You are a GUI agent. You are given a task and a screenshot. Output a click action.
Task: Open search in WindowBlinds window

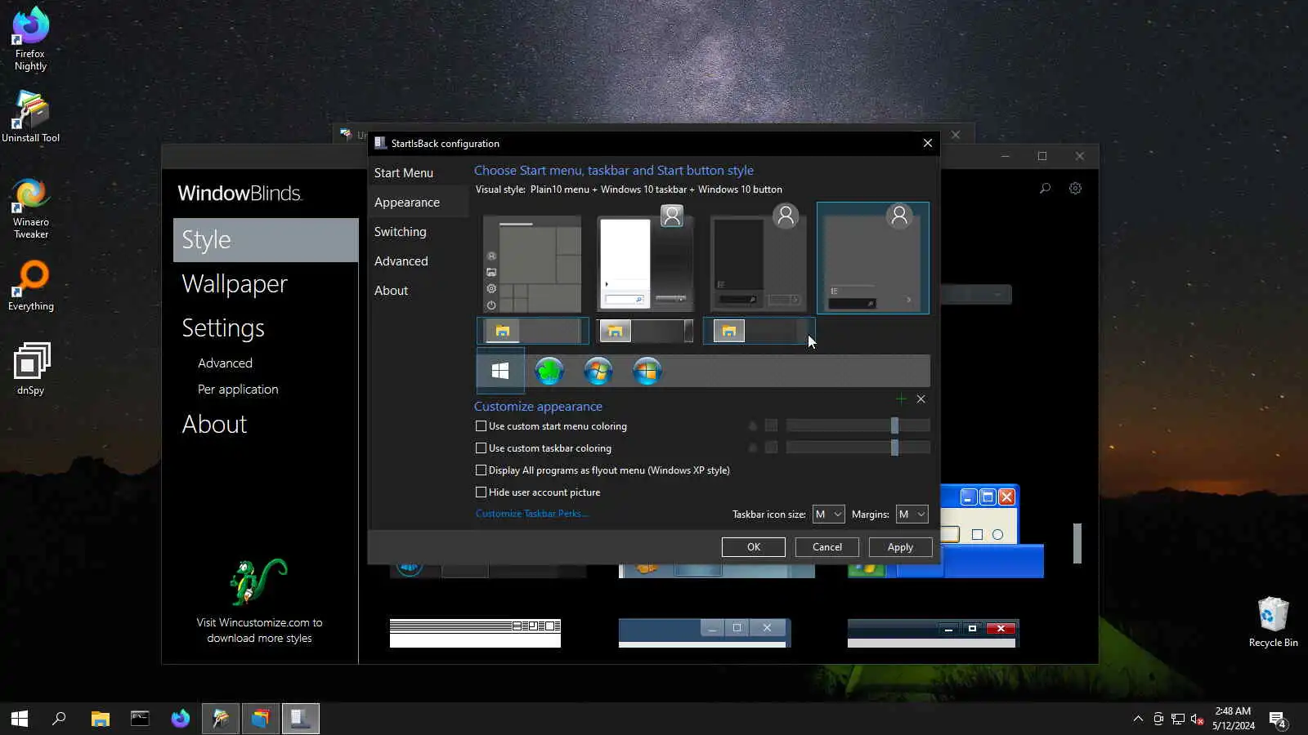pyautogui.click(x=1045, y=189)
